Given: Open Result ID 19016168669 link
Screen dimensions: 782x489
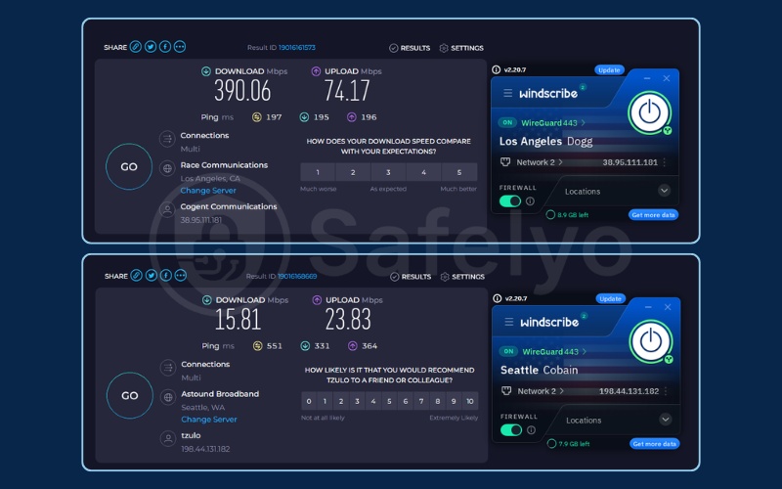Looking at the screenshot, I should 297,276.
